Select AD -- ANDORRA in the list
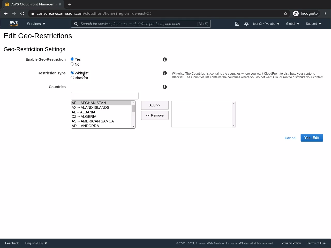Image resolution: width=331 pixels, height=248 pixels. click(x=101, y=126)
